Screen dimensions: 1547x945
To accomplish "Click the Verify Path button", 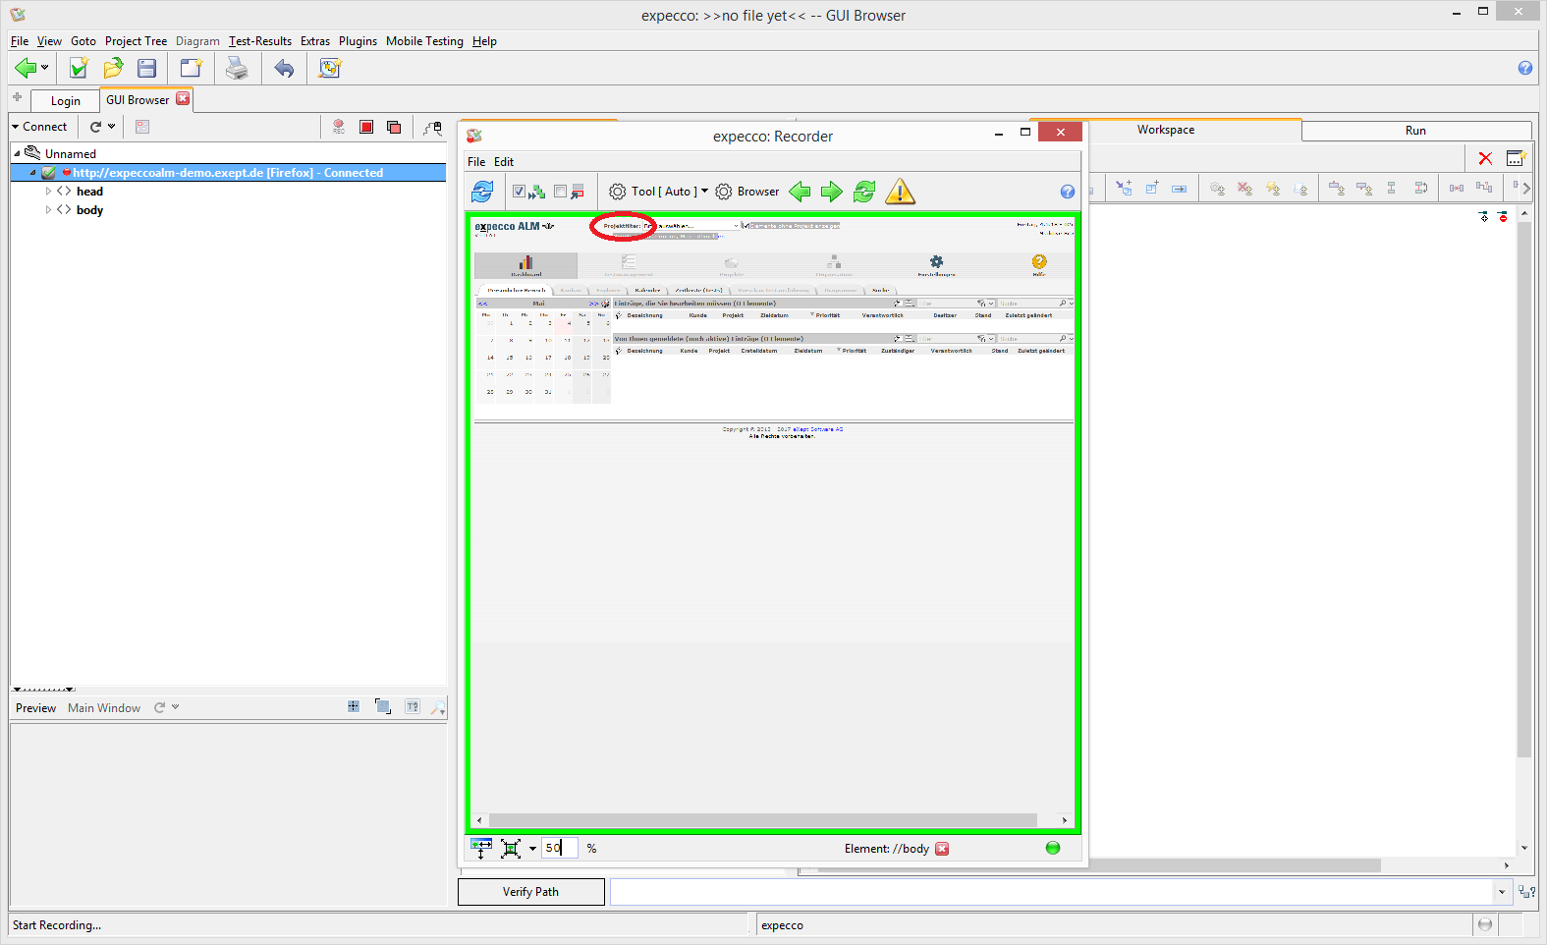I will pos(530,892).
